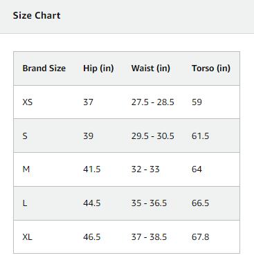Click the XL size row label
Image resolution: width=254 pixels, height=269 pixels.
click(x=27, y=236)
